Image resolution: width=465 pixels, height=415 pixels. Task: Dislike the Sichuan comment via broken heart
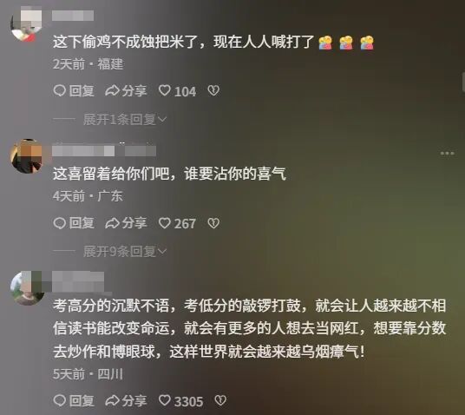click(220, 401)
